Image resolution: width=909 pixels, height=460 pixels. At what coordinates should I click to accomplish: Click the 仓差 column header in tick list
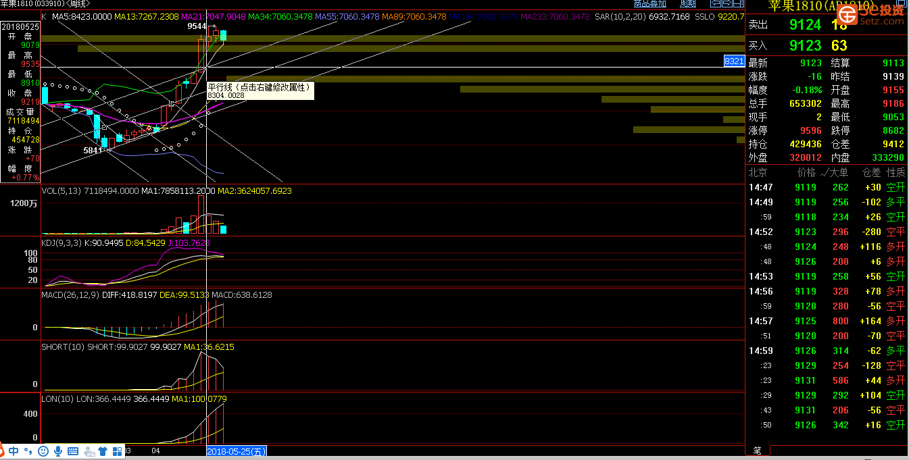tap(872, 172)
